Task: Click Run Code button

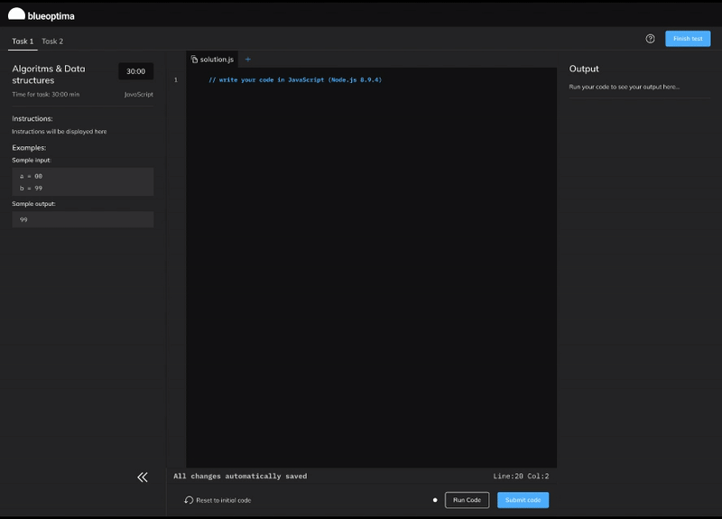Action: coord(467,500)
